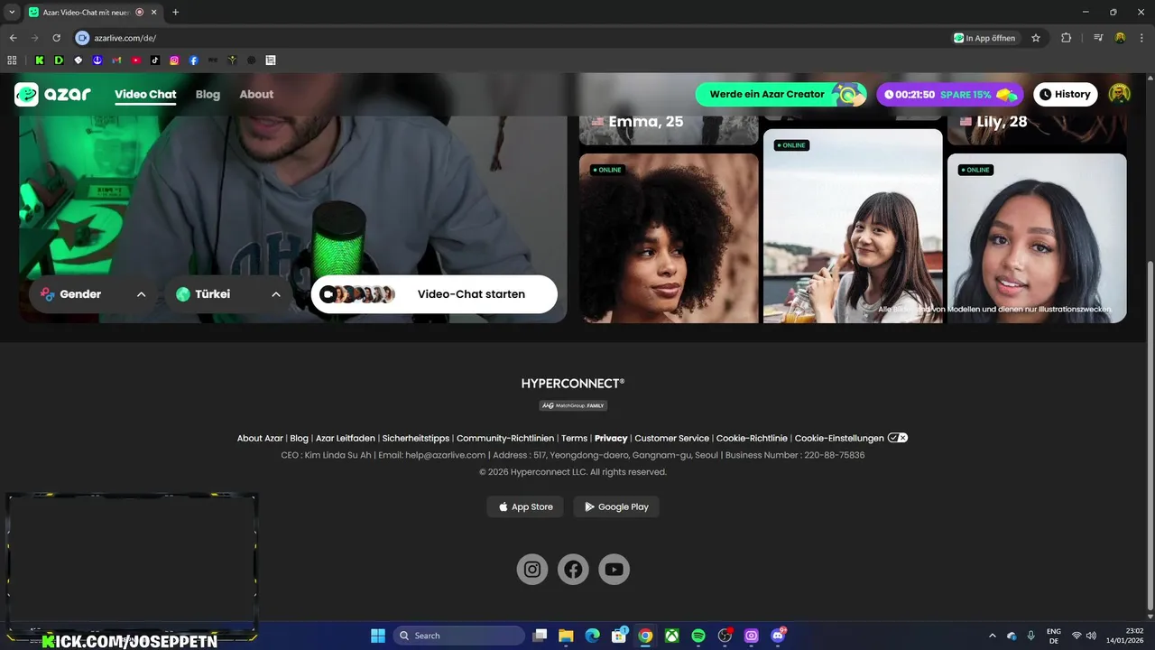Viewport: 1155px width, 650px height.
Task: Click the App Store download button
Action: tap(525, 506)
